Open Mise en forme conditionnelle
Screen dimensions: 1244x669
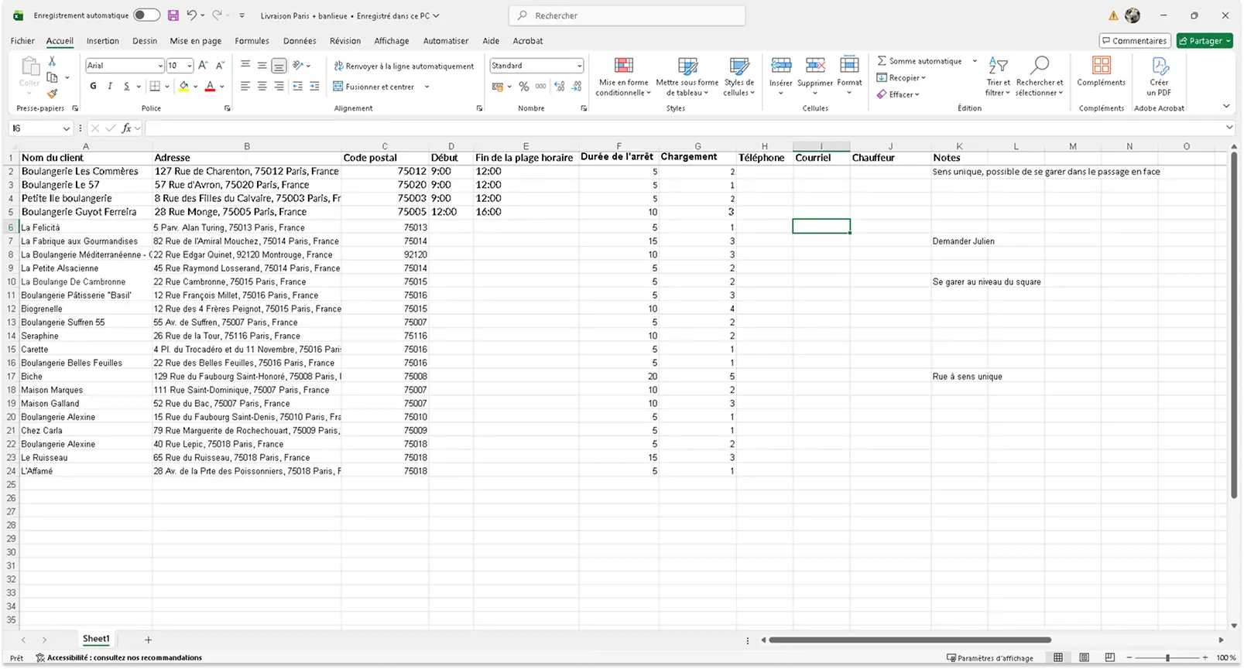coord(623,76)
